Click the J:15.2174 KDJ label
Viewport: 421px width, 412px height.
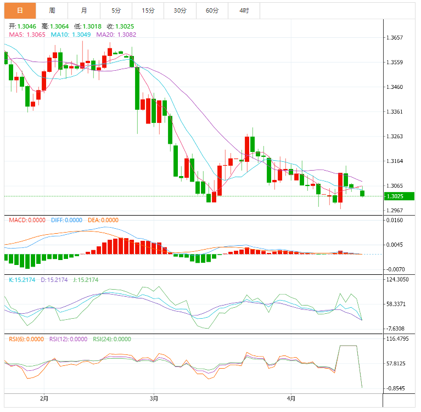click(86, 280)
